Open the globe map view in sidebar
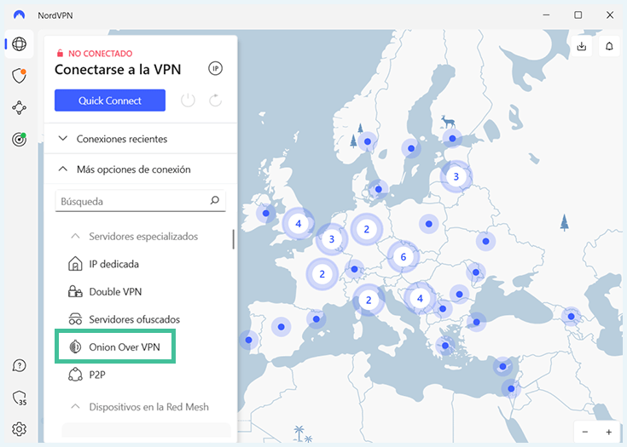This screenshot has height=447, width=627. (19, 44)
